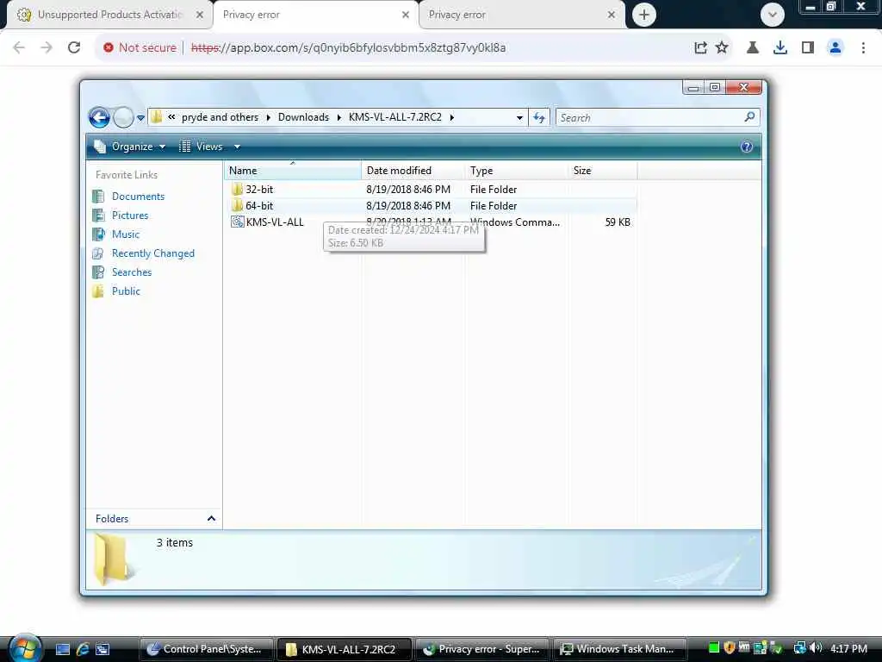
Task: Expand arrow after KMS-VL-ALL-7.2RC2 breadcrumb
Action: click(451, 117)
